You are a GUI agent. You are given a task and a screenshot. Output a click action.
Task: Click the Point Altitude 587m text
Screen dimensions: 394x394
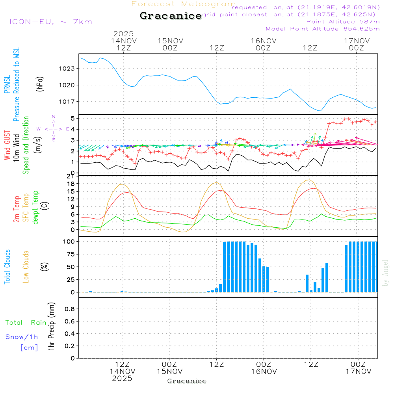point(343,22)
